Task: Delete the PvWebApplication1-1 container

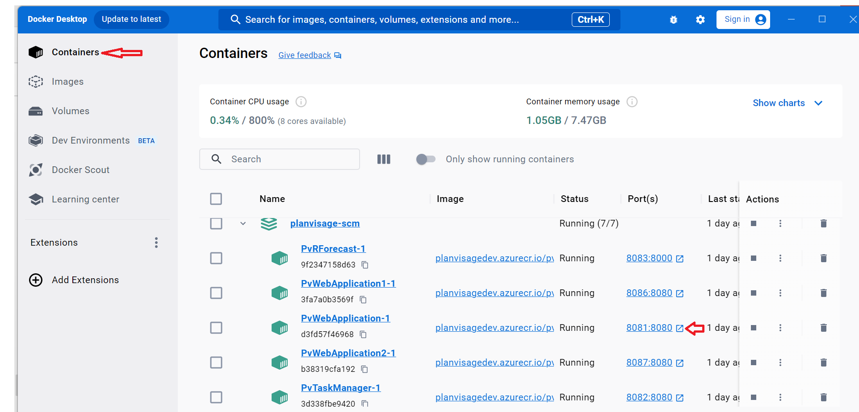Action: [x=824, y=293]
